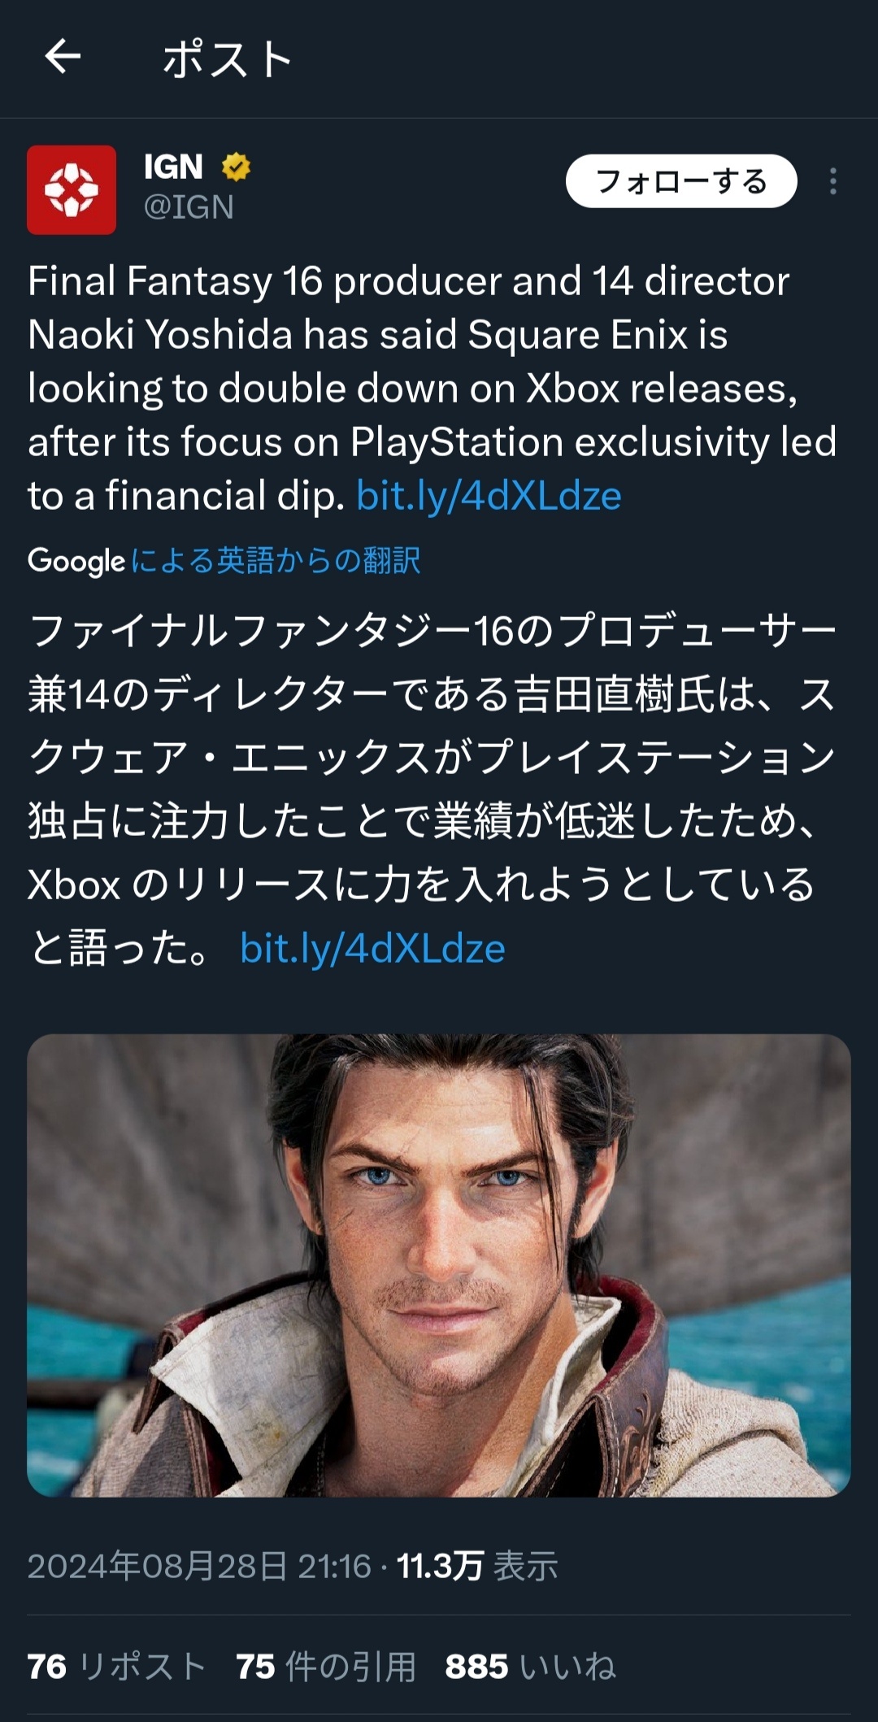This screenshot has height=1722, width=878.
Task: Tap the ポスト header title
Action: pos(227,59)
